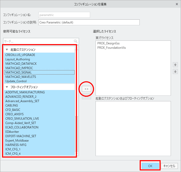181x172 pixels.
Task: Select CREOILLUS_UPGRADE extension
Action: (20, 55)
